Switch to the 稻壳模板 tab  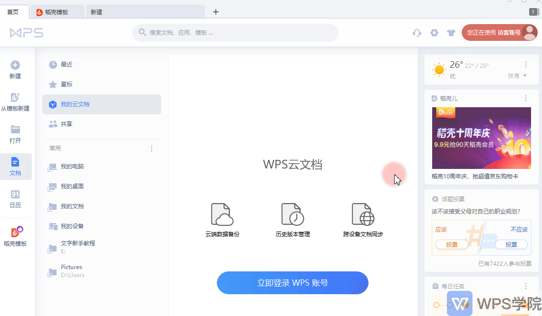[x=58, y=12]
